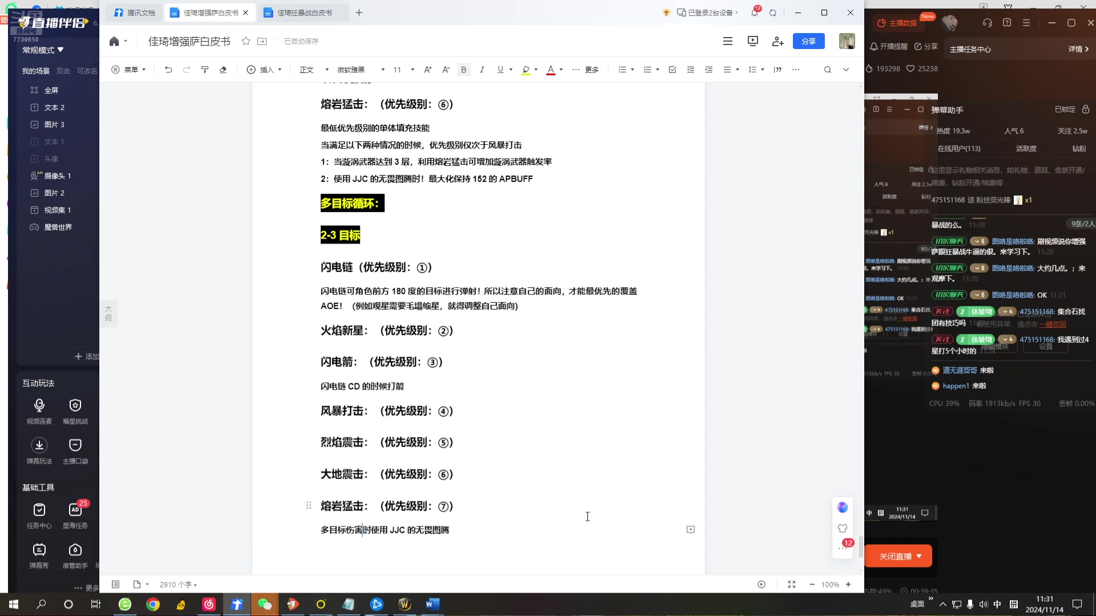
Task: Open notifications bell with the 12 badge
Action: click(755, 12)
